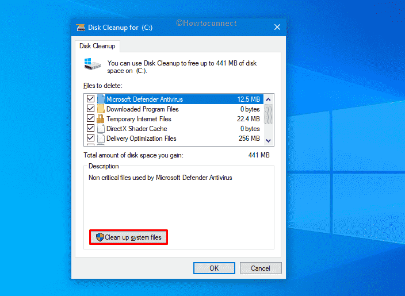Uncheck the Downloaded Program Files checkbox
The height and width of the screenshot is (296, 405).
90,109
